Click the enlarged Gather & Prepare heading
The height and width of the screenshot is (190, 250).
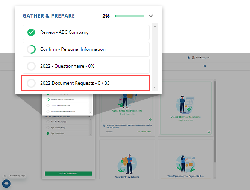[x=48, y=16]
